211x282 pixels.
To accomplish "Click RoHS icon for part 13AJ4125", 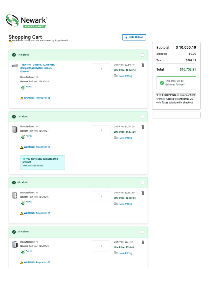I will [23, 87].
